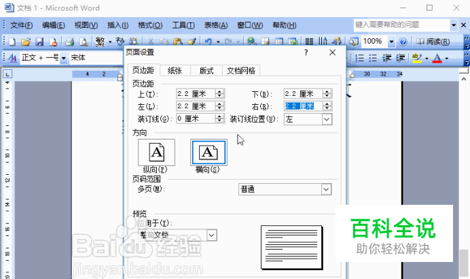Close the 页面设置 dialog
This screenshot has width=470, height=279.
[332, 52]
